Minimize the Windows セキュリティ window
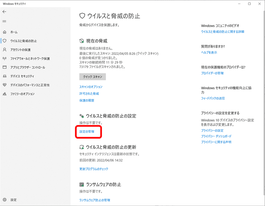The height and width of the screenshot is (206, 265). [x=239, y=4]
